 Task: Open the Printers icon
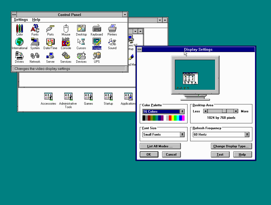(112, 29)
